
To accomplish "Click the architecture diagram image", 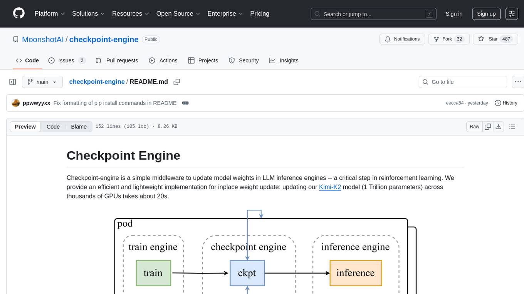I will coord(265,252).
